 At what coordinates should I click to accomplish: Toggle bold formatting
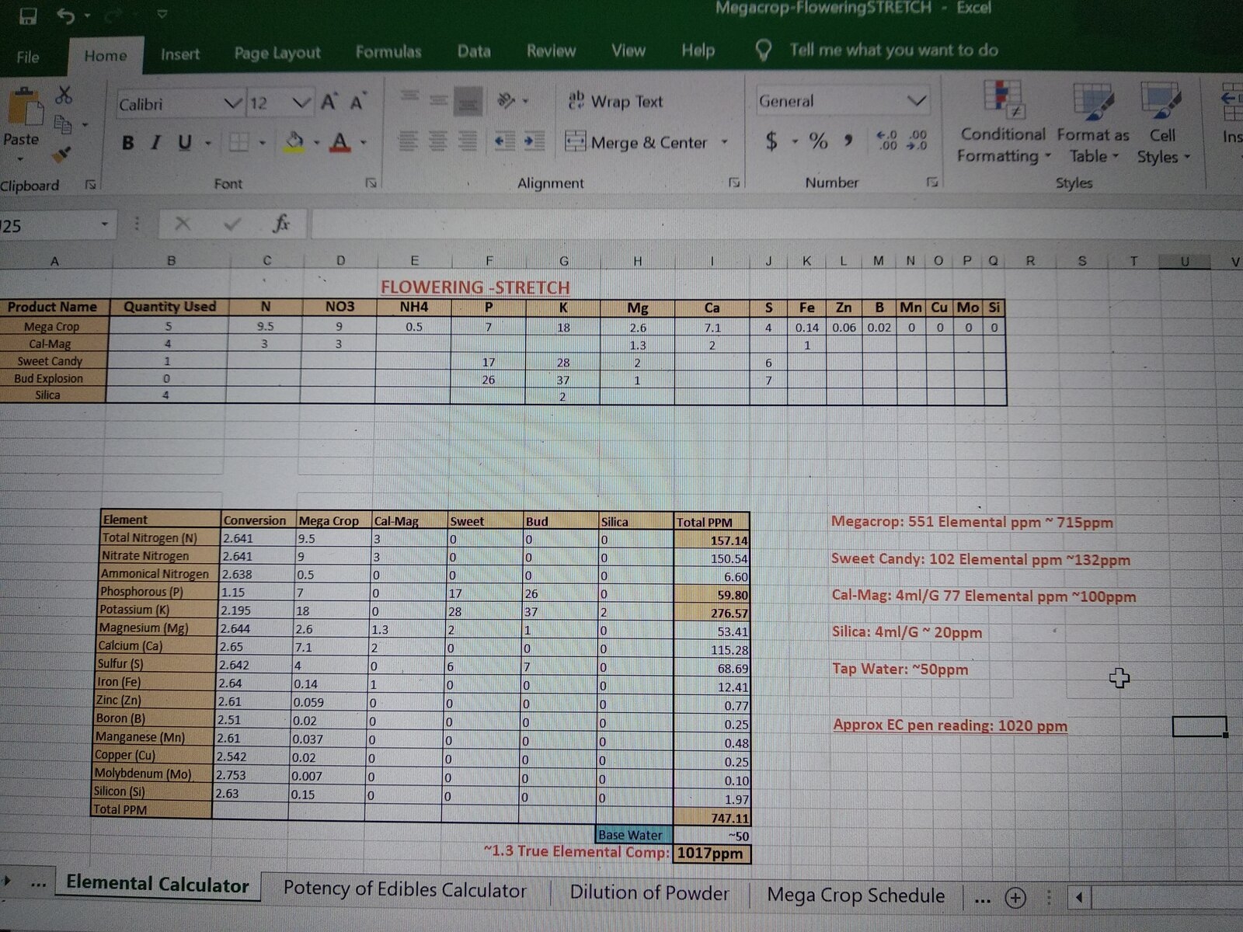click(128, 143)
